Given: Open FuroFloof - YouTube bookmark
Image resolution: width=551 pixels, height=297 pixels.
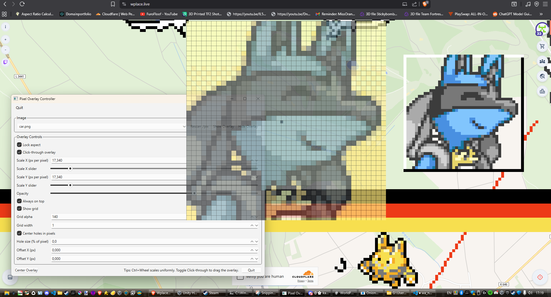Looking at the screenshot, I should coord(159,14).
